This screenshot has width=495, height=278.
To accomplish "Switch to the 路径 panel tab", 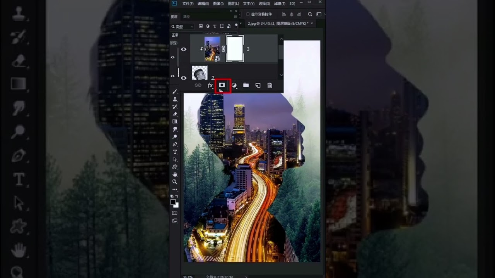I will (186, 17).
